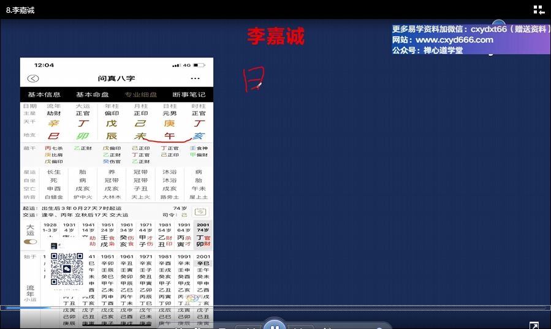Switch to the 专业细盘 tab
Image resolution: width=551 pixels, height=329 pixels.
140,94
